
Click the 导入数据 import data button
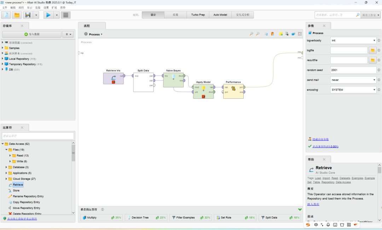click(32, 34)
